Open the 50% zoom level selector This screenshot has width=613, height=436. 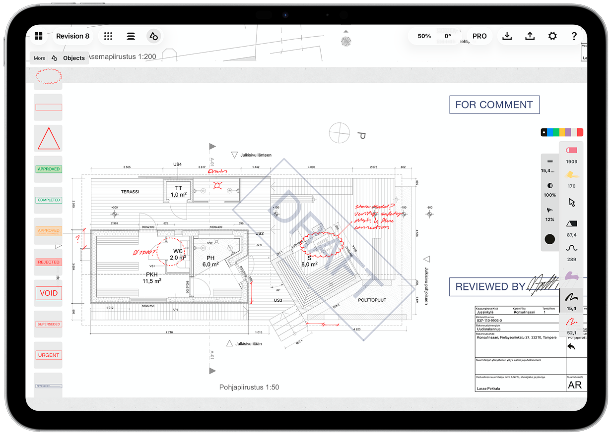(x=424, y=36)
